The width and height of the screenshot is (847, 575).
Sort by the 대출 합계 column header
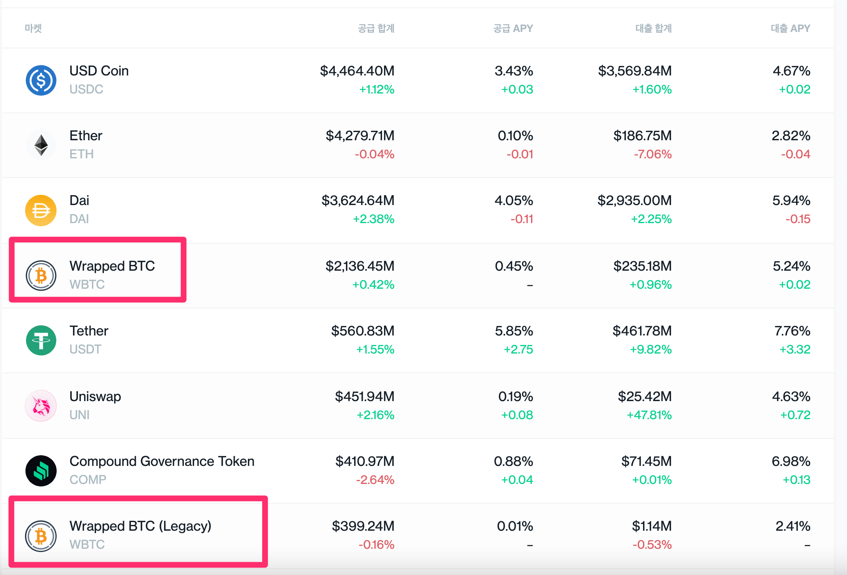pos(653,28)
